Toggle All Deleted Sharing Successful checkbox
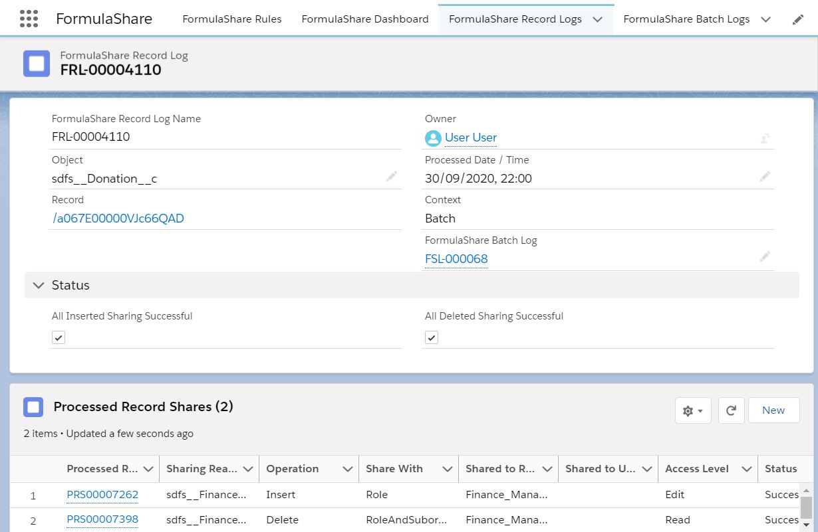This screenshot has height=532, width=818. 432,337
